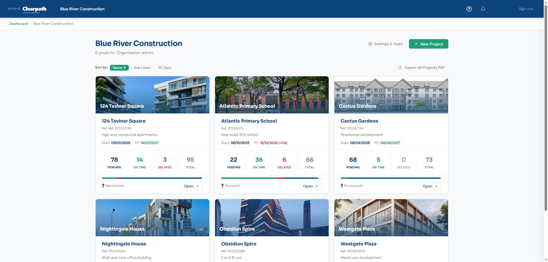Click the Atlantic Primary School banner image
548x262 pixels.
pos(272,95)
